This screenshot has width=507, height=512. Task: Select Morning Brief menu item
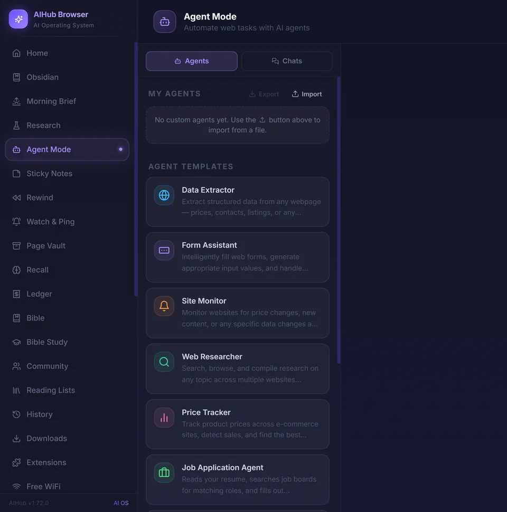click(x=67, y=101)
